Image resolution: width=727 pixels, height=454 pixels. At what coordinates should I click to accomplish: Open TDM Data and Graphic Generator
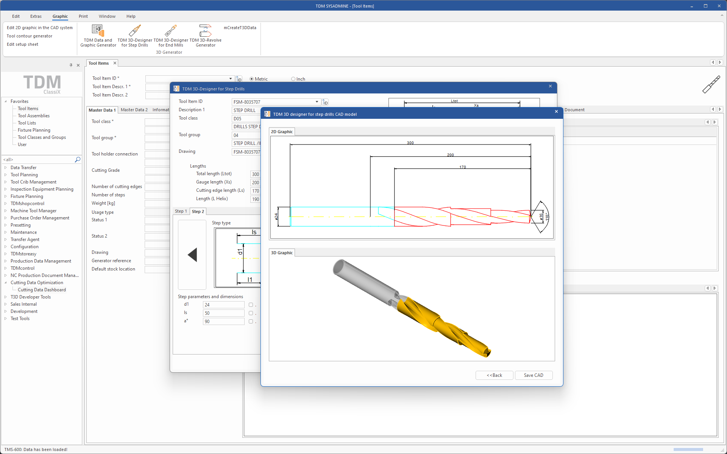[x=98, y=36]
